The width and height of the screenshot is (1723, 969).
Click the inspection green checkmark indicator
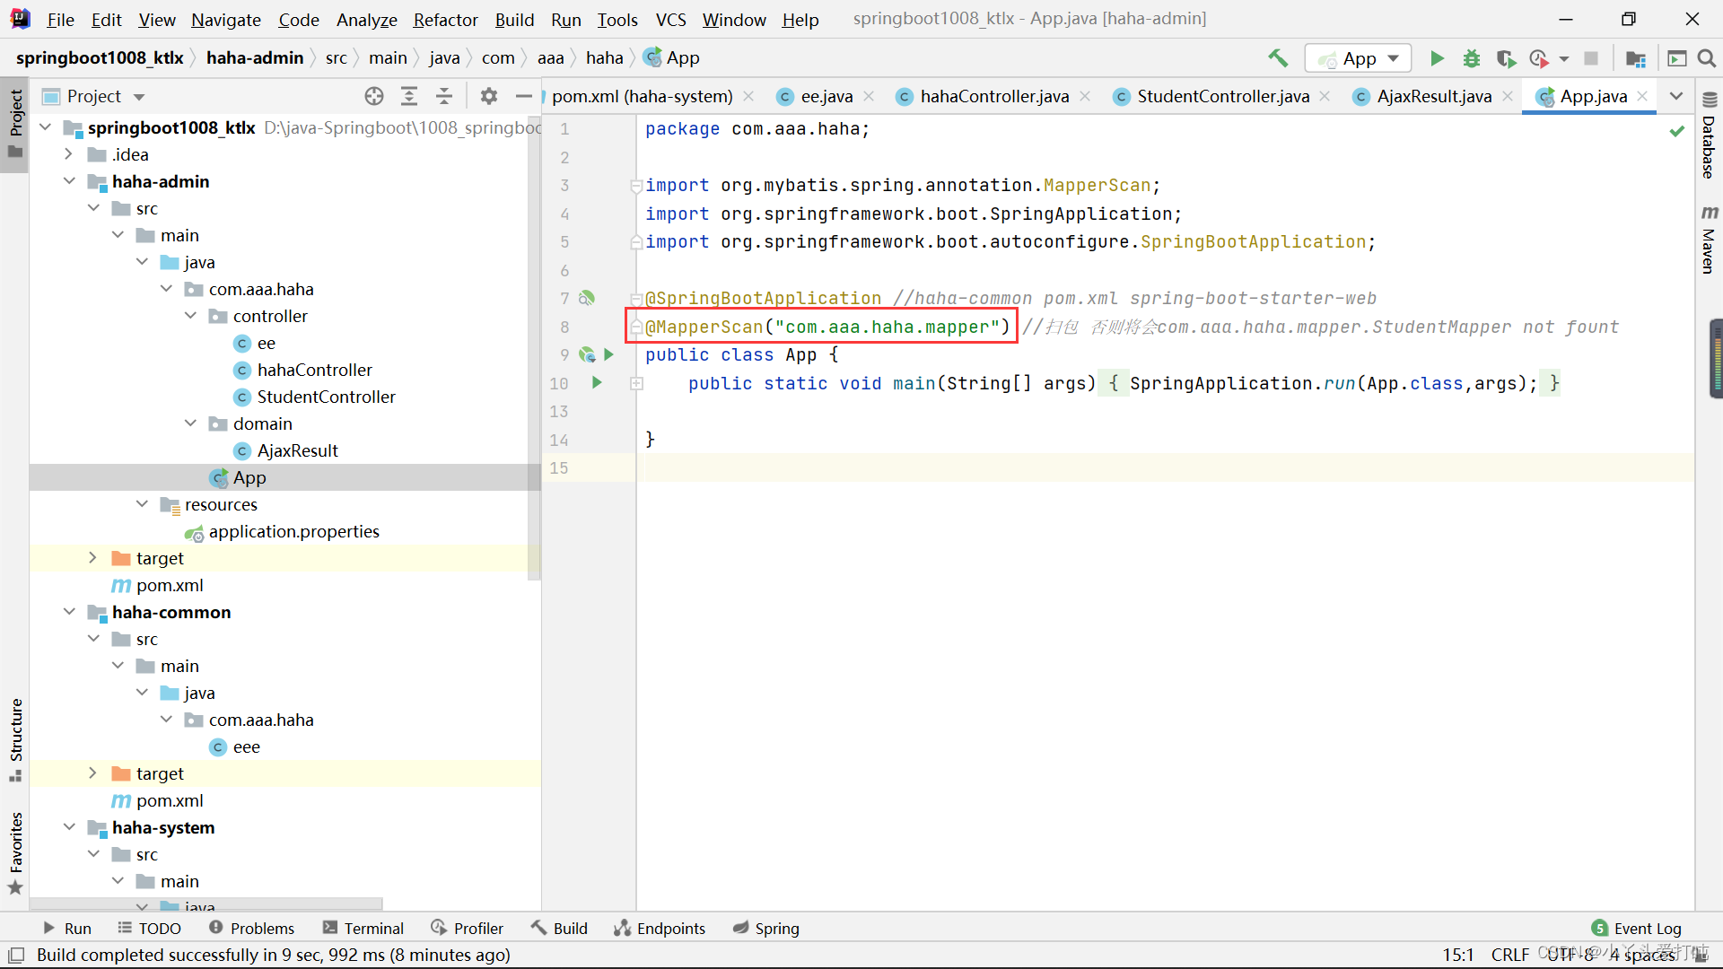pyautogui.click(x=1676, y=131)
